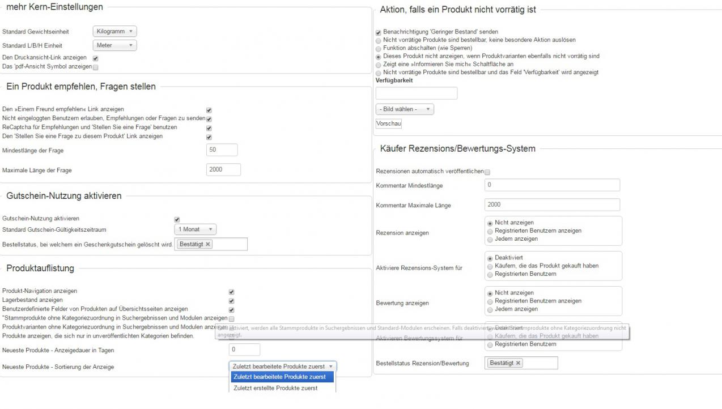Viewport: 722px width, 409px height.
Task: Select 'Funktion abschalten (wie Sperren)' radio
Action: 379,49
